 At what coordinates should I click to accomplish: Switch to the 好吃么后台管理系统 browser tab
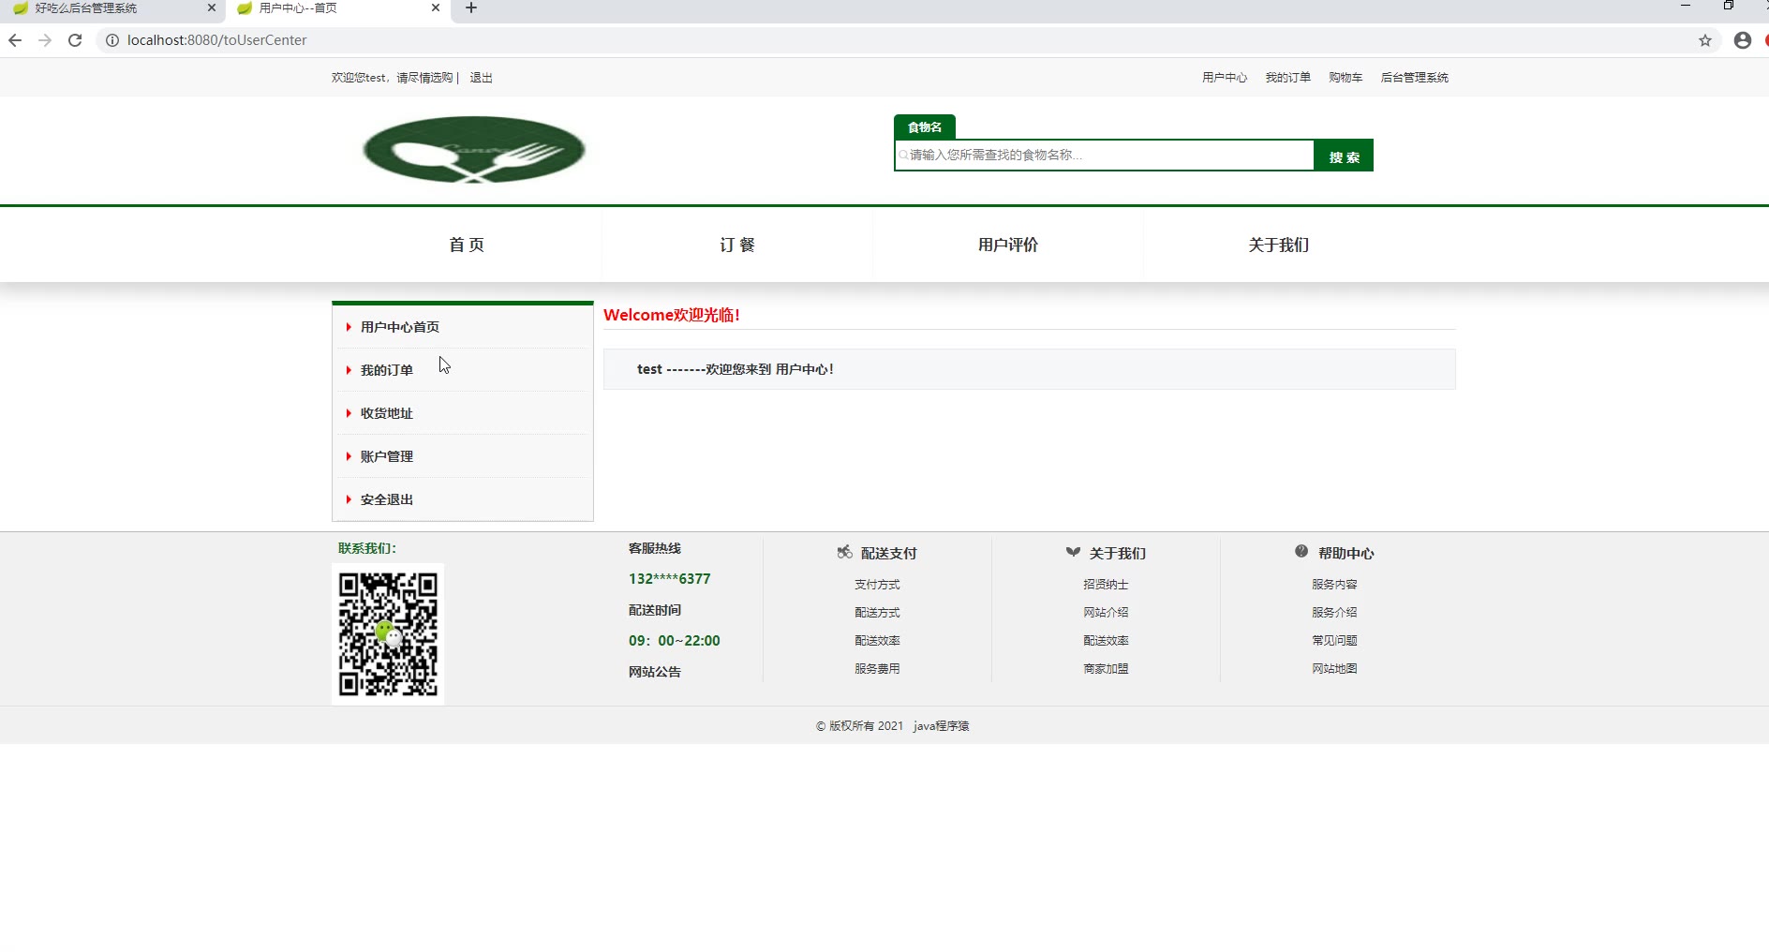pos(111,8)
